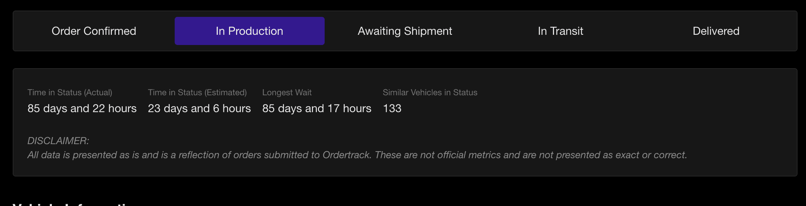The width and height of the screenshot is (806, 206).
Task: Select the 133 similar vehicles count
Action: (392, 108)
